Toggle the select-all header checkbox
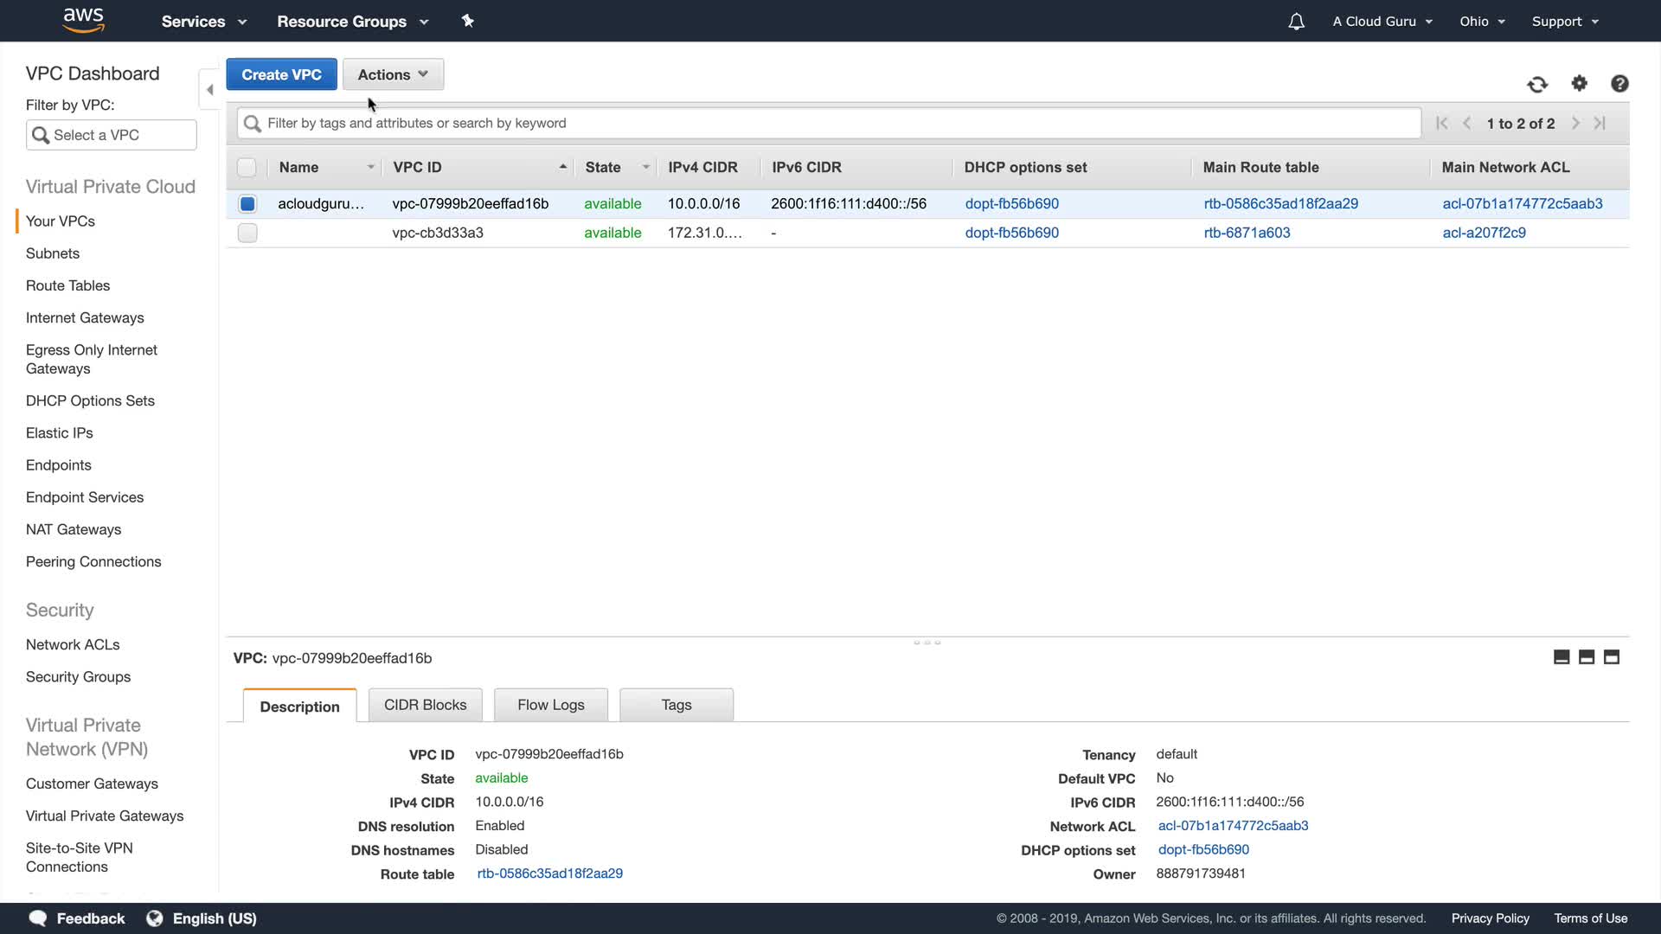Viewport: 1661px width, 934px height. point(247,168)
